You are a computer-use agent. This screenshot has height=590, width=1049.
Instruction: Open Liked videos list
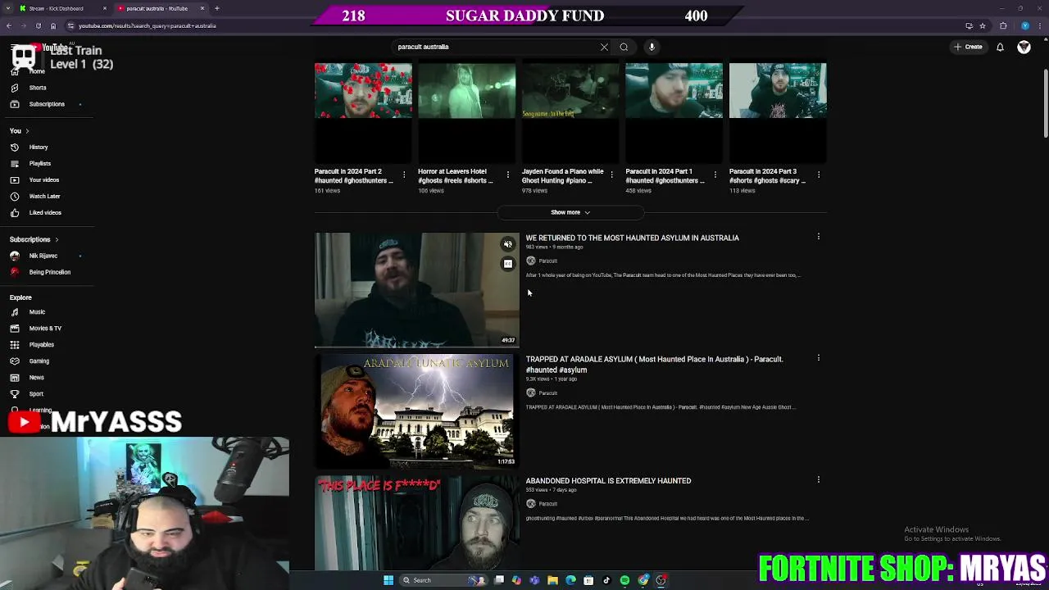click(45, 213)
